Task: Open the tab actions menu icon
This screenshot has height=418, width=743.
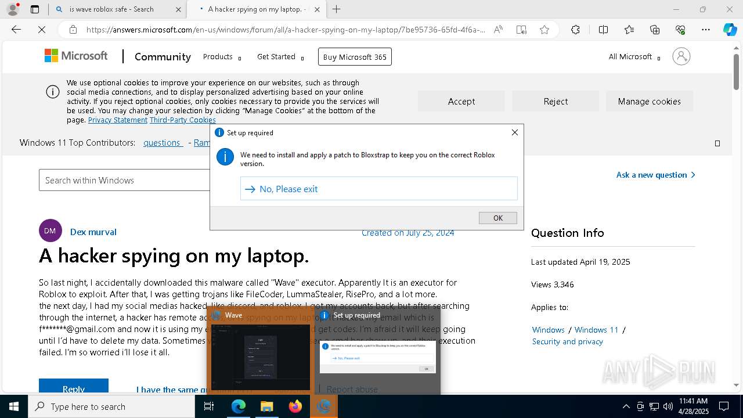Action: (35, 9)
